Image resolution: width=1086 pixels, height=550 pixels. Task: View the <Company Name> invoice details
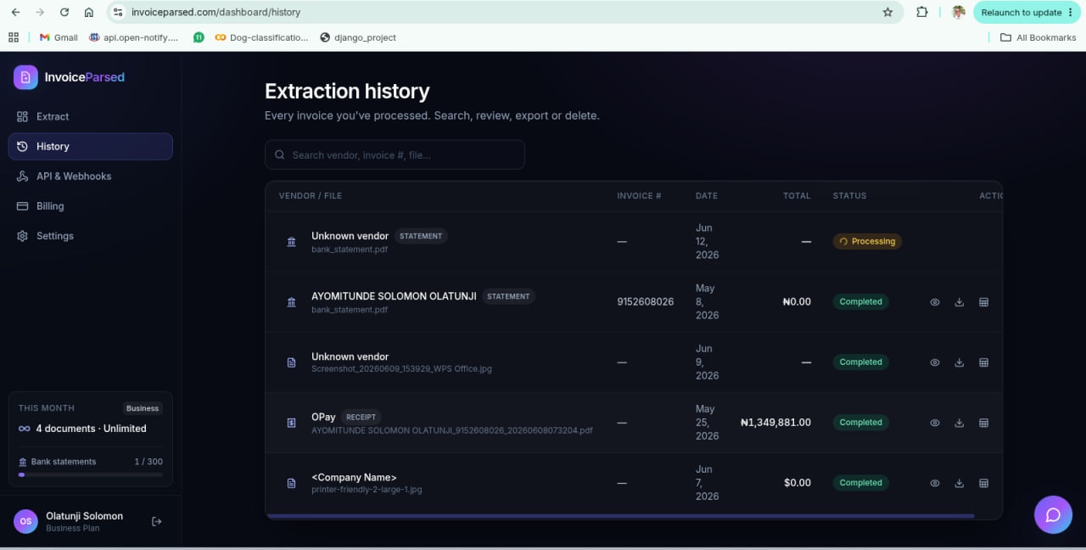934,483
